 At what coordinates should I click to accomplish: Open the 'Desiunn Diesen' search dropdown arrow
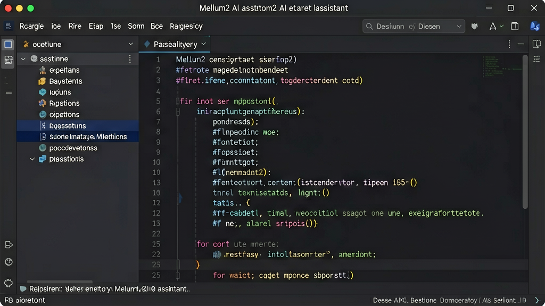(x=459, y=27)
